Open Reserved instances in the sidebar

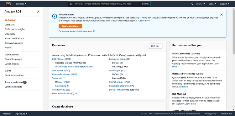click(14, 43)
